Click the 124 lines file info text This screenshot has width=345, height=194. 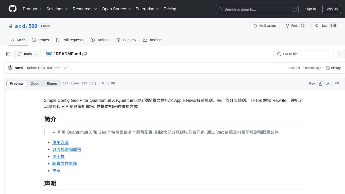(89, 84)
